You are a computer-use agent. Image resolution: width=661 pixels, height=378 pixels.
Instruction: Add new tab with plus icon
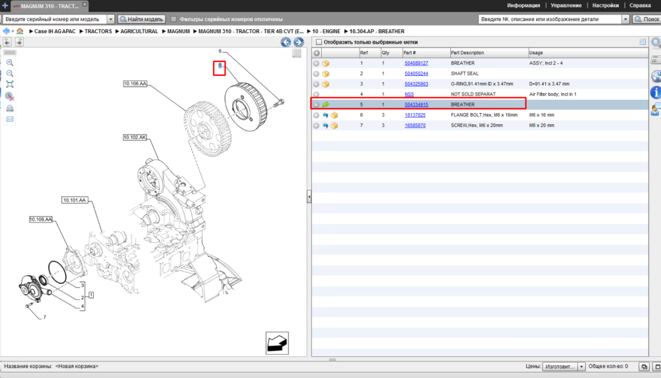tap(5, 6)
